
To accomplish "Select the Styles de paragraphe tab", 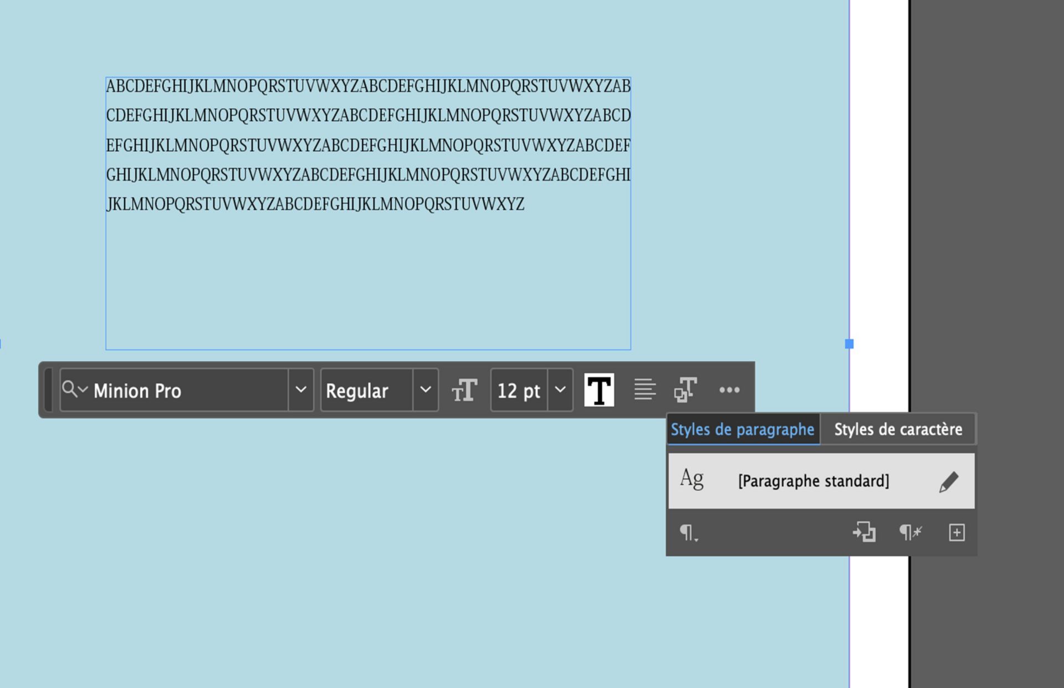I will pos(742,429).
